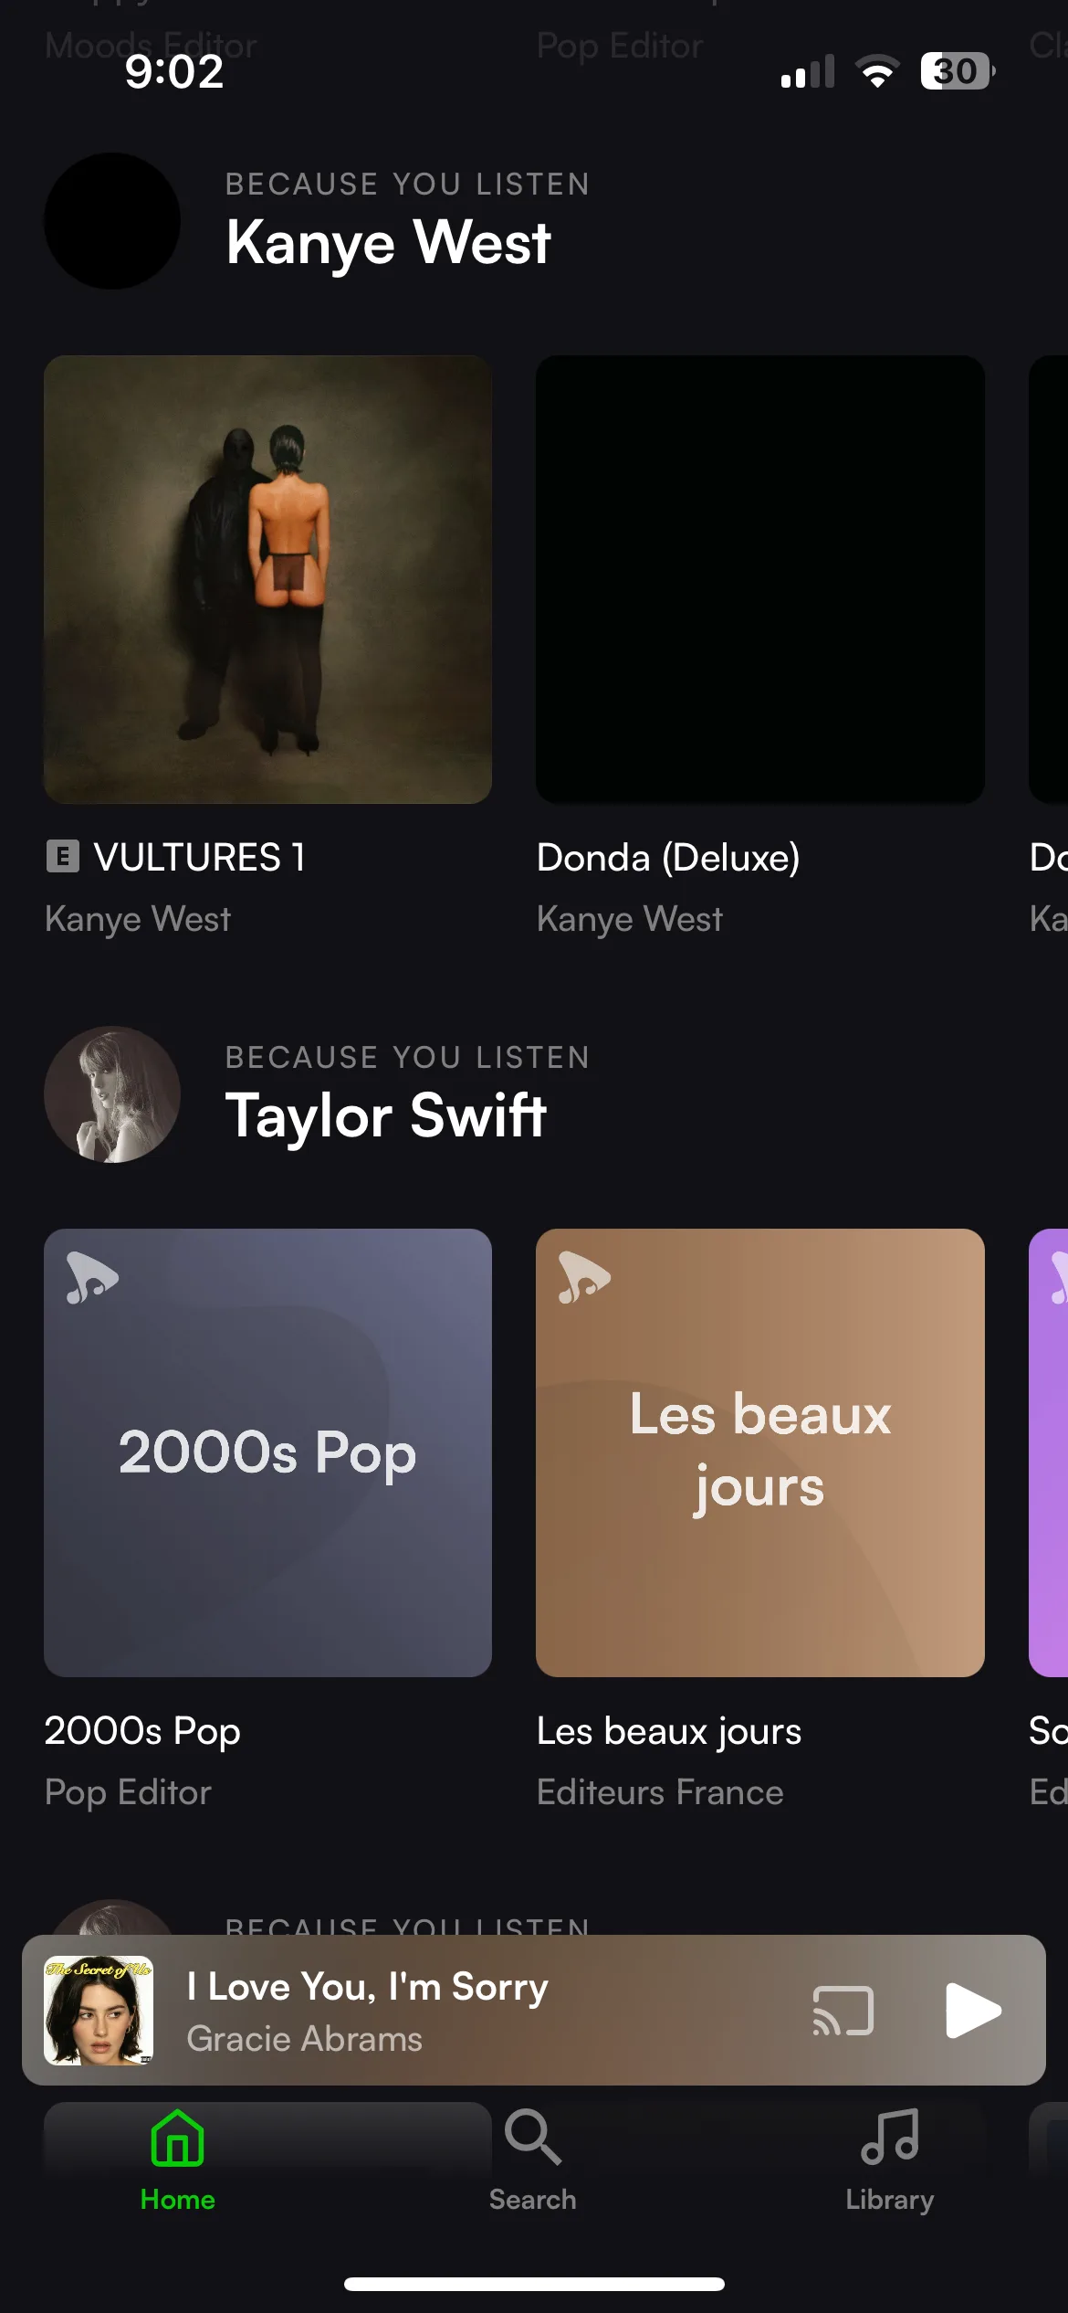Tap the music logo on Les beaux jours card

pyautogui.click(x=584, y=1277)
